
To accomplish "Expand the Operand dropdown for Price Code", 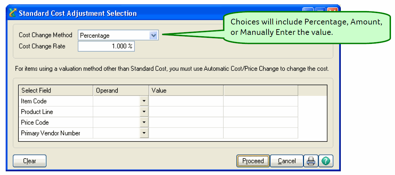I will 144,122.
